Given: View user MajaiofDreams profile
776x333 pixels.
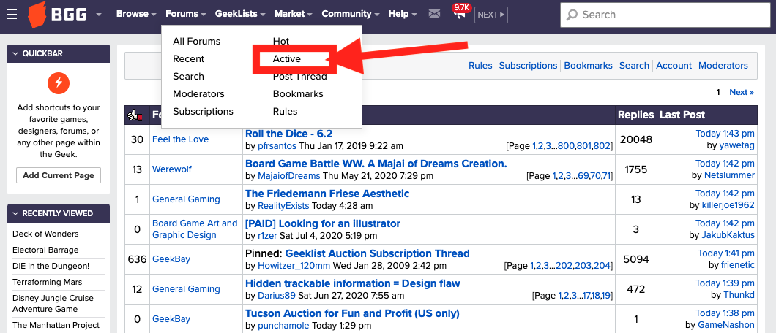Looking at the screenshot, I should [290, 176].
